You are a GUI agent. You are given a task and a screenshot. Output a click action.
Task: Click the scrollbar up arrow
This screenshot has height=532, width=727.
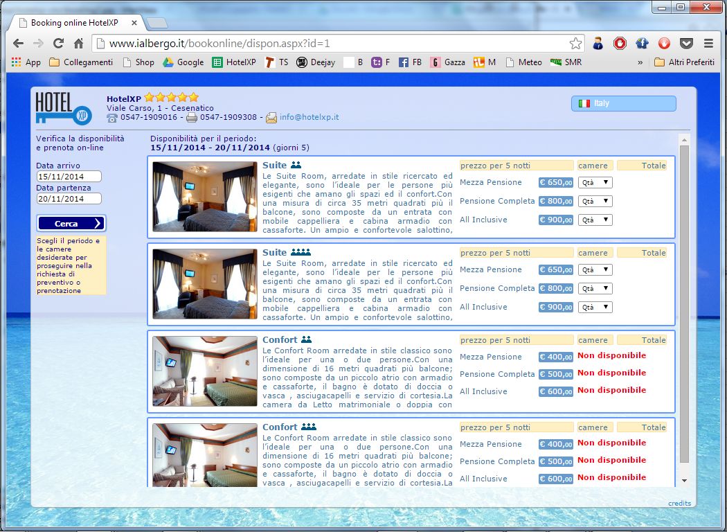(684, 139)
